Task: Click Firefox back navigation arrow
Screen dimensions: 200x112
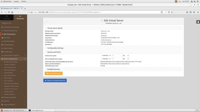Action: pyautogui.click(x=2, y=12)
